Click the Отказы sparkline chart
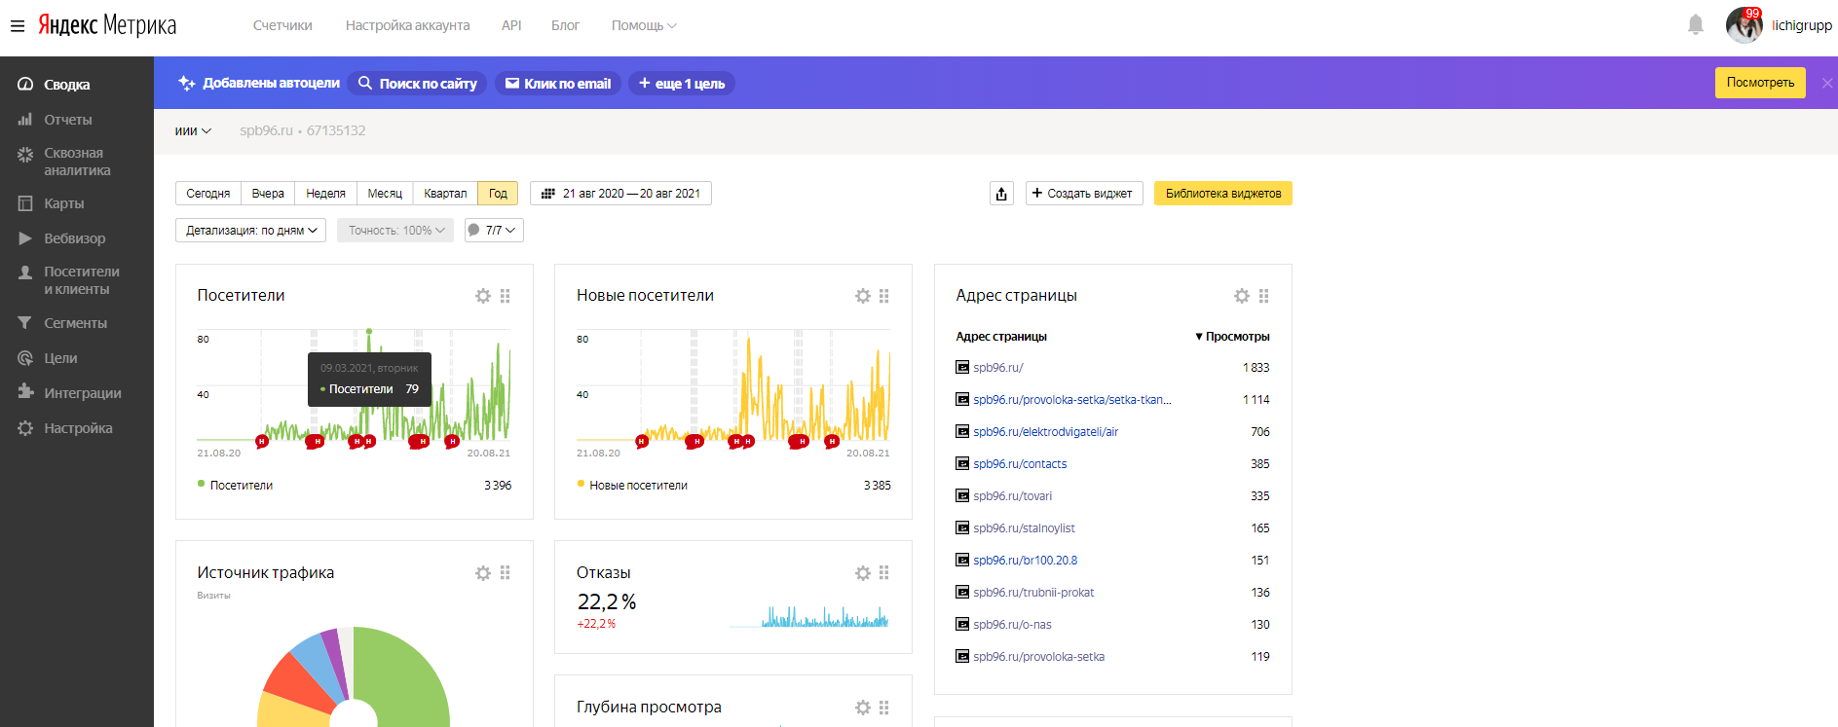Screen dimensions: 1838x727 tap(809, 617)
